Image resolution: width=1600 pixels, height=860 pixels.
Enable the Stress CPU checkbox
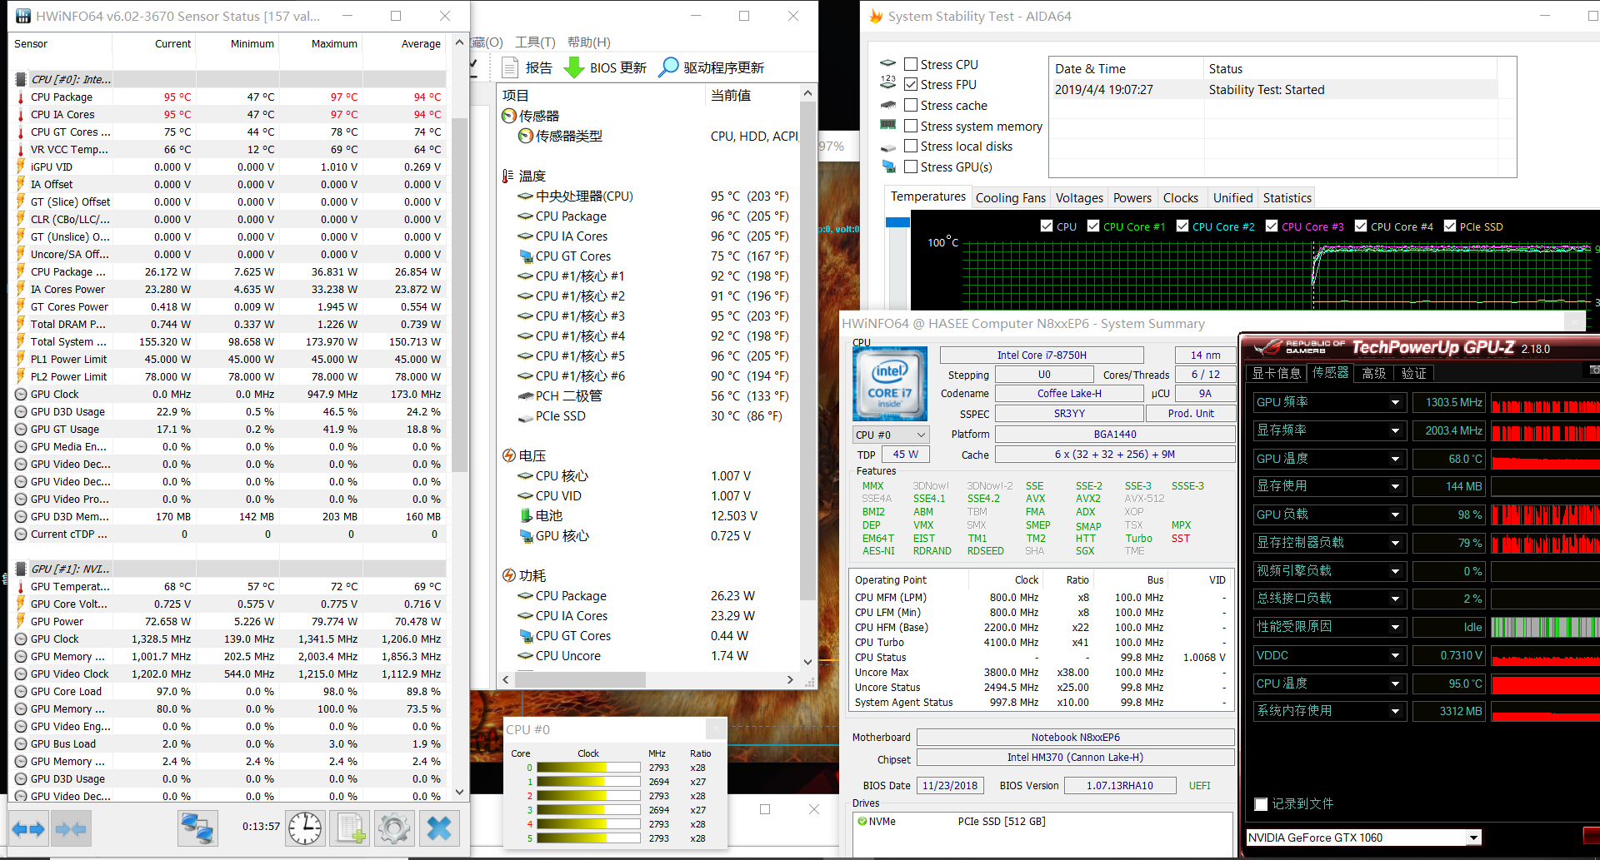point(911,64)
